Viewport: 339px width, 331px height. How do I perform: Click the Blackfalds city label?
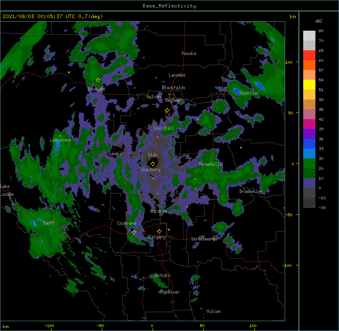click(173, 88)
